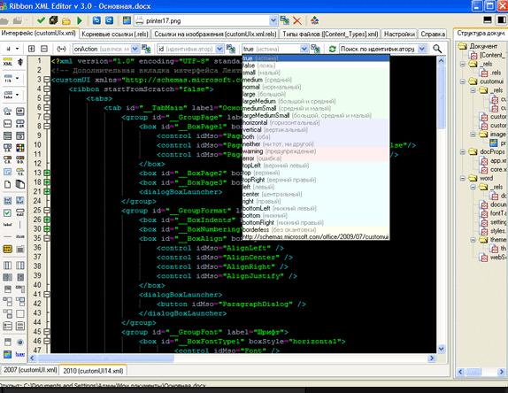
Task: Open the search by identifier dropdown arrow
Action: (422, 49)
